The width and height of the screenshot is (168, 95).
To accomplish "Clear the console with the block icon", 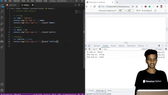I will tap(90, 49).
